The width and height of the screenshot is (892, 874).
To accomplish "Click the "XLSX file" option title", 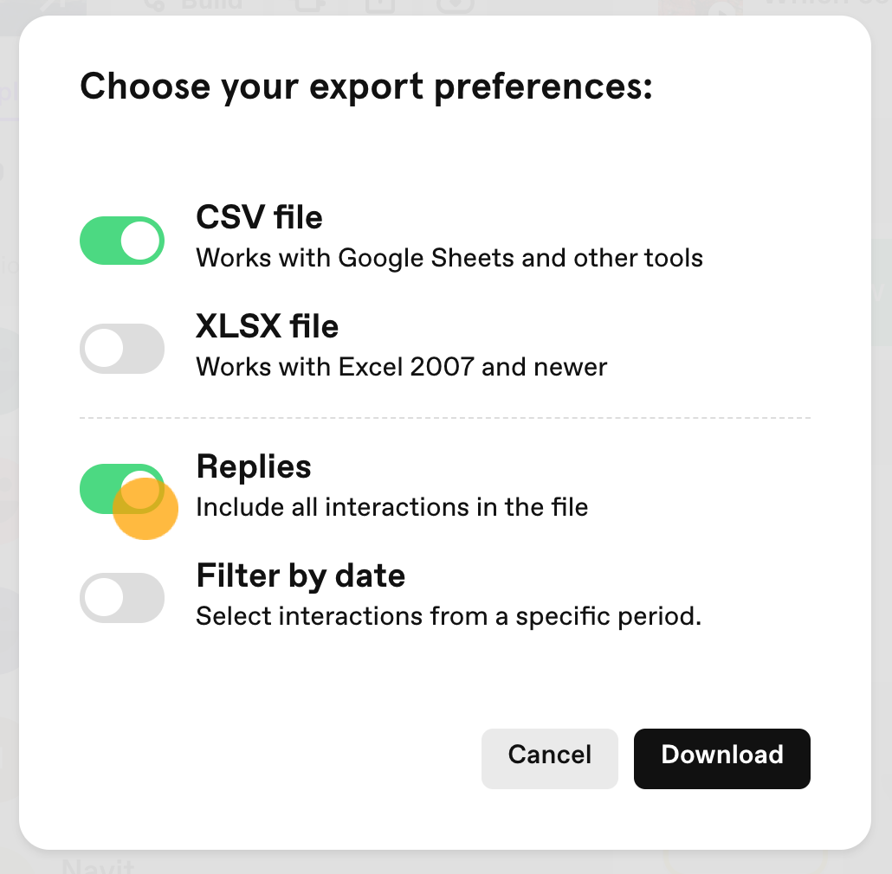I will [268, 326].
